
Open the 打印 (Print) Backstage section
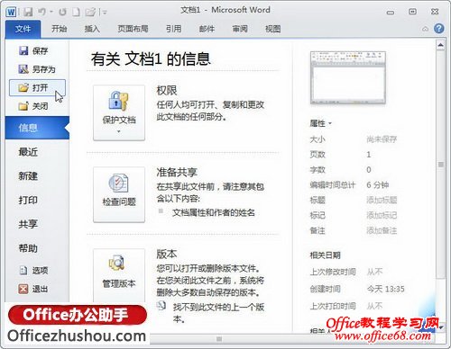[28, 200]
